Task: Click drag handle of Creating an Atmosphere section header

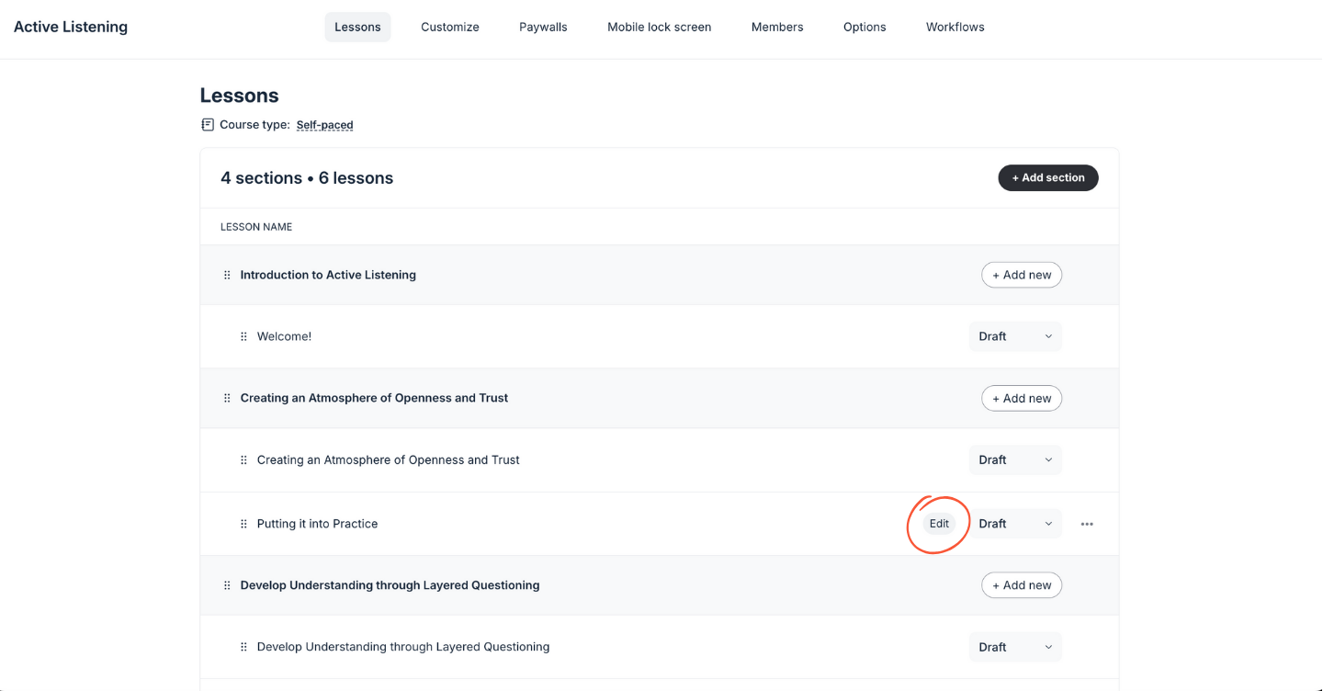Action: coord(227,398)
